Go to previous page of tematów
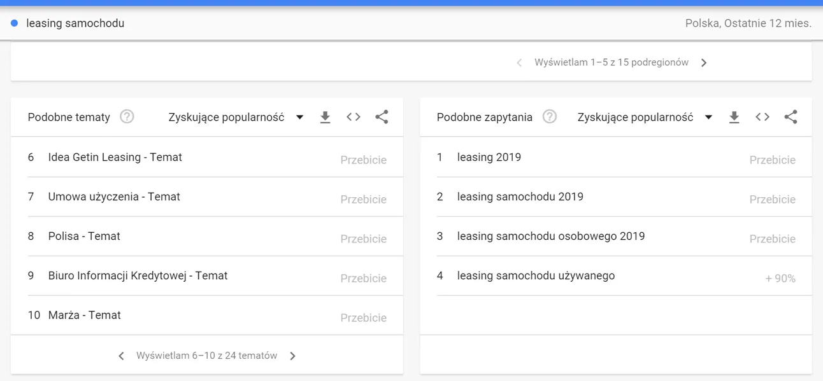The height and width of the screenshot is (381, 823). pos(121,356)
